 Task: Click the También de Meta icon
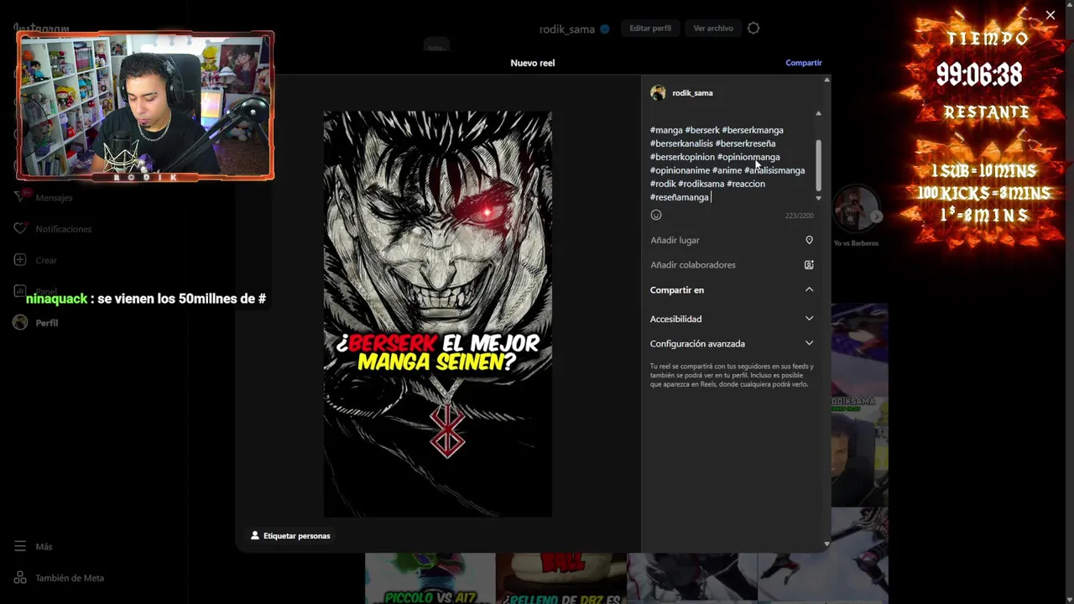coord(20,577)
